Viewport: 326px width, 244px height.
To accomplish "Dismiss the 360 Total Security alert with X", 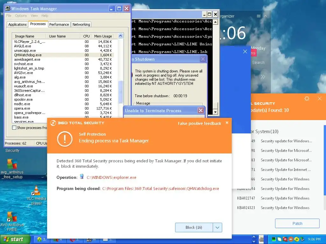I will tap(227, 123).
